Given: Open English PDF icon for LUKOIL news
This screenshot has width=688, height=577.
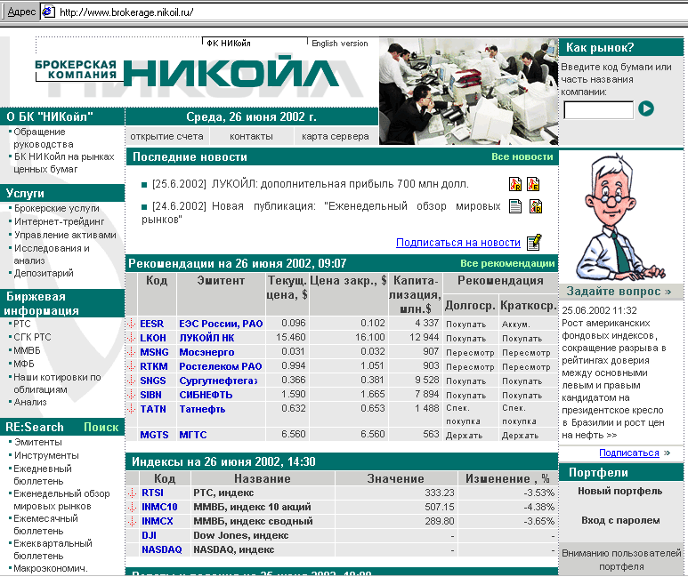Looking at the screenshot, I should coord(533,184).
